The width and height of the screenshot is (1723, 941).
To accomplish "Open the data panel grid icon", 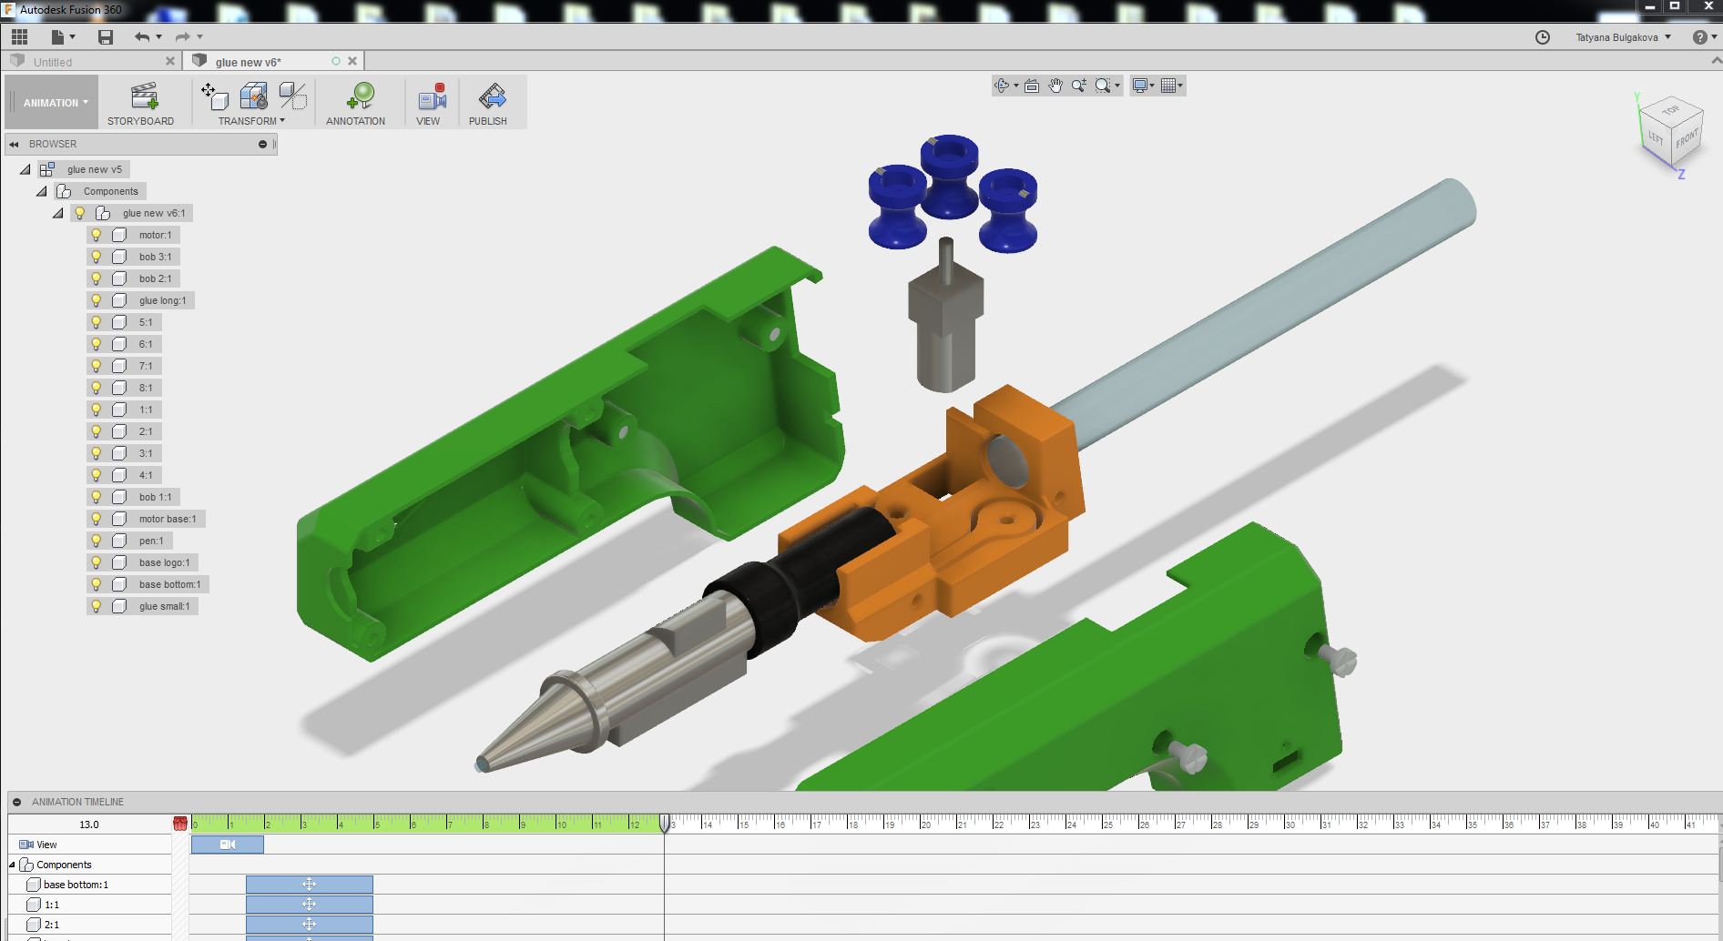I will tap(19, 36).
